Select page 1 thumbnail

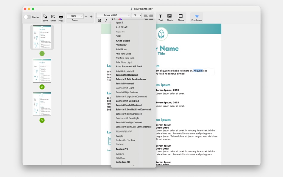tap(42, 37)
